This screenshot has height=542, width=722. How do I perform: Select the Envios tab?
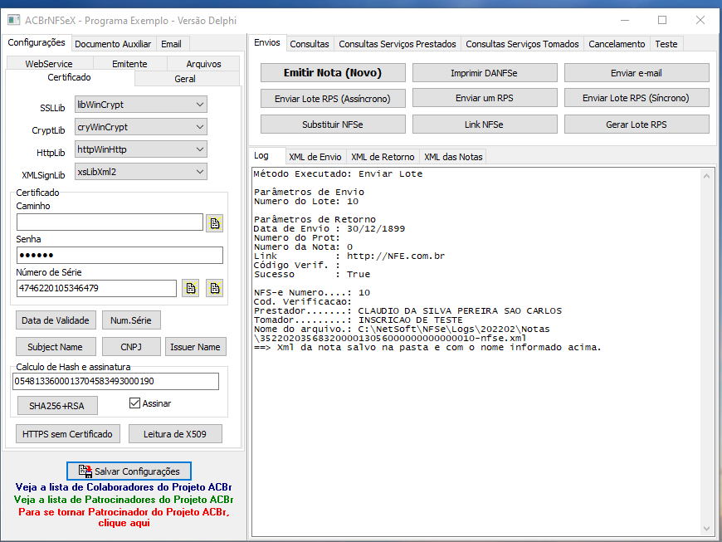point(267,43)
